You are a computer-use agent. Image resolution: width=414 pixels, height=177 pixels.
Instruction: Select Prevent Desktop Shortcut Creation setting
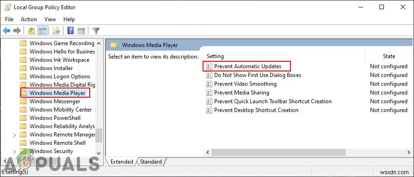[x=256, y=110]
